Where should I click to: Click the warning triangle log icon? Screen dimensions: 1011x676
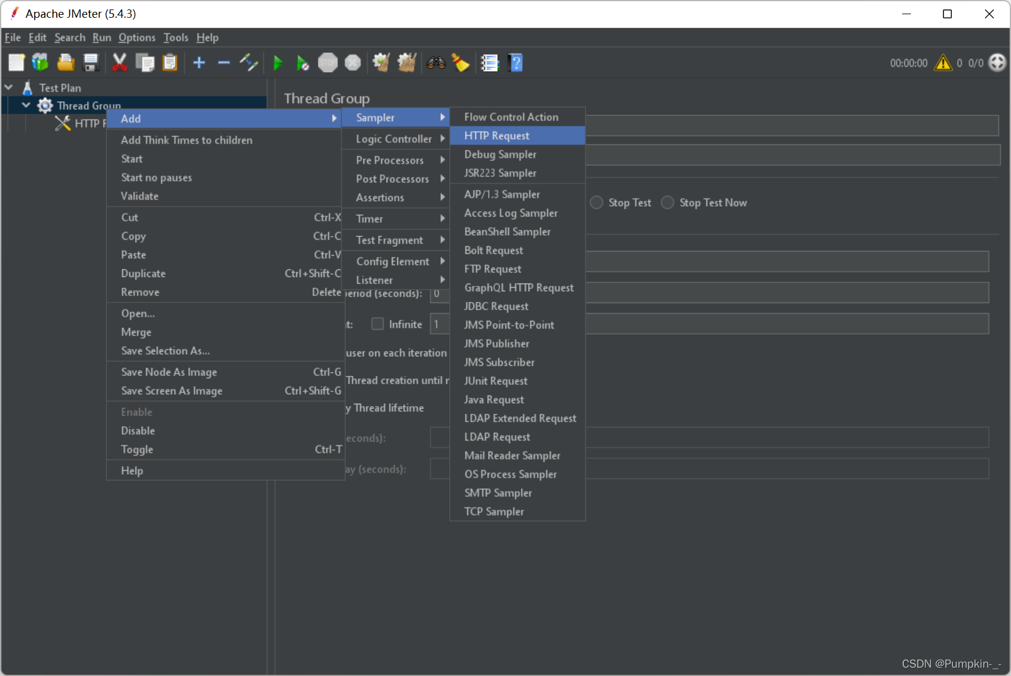pos(943,63)
